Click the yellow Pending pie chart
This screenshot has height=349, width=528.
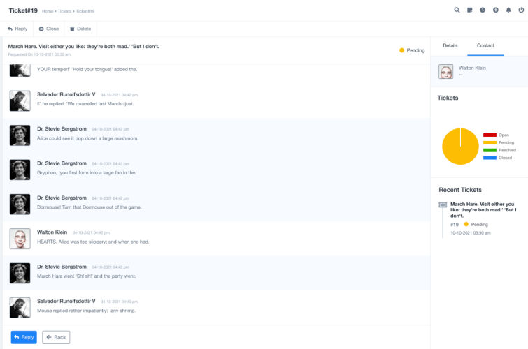click(x=460, y=147)
